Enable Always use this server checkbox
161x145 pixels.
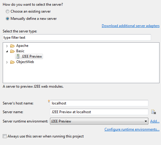tap(5, 136)
